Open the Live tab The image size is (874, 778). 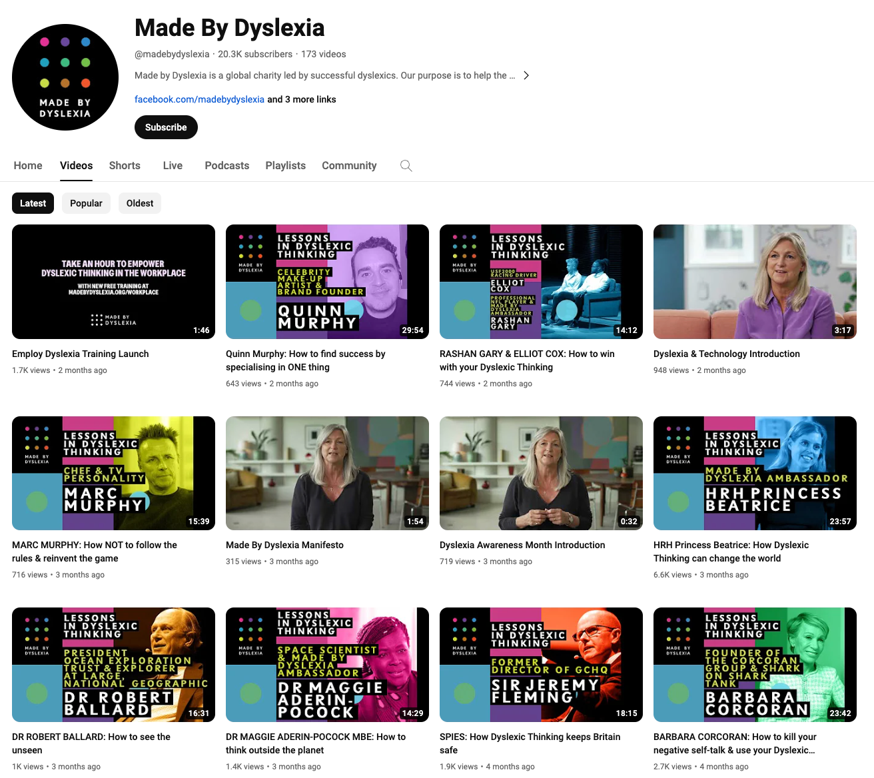173,165
